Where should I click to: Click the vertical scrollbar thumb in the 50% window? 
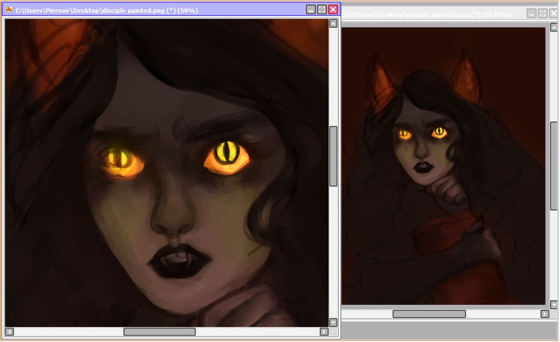point(333,156)
